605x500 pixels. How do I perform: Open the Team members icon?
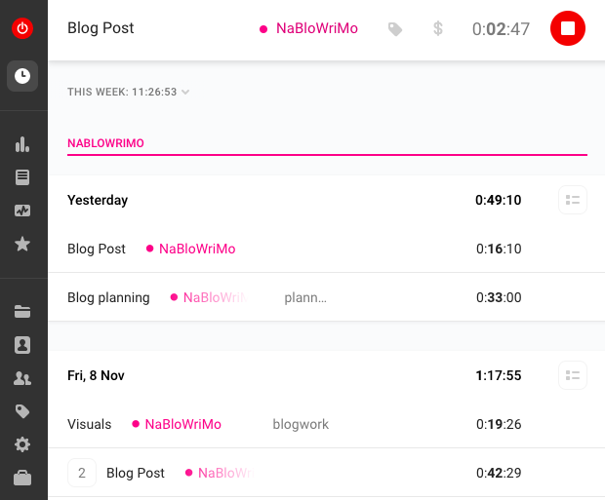tap(22, 378)
